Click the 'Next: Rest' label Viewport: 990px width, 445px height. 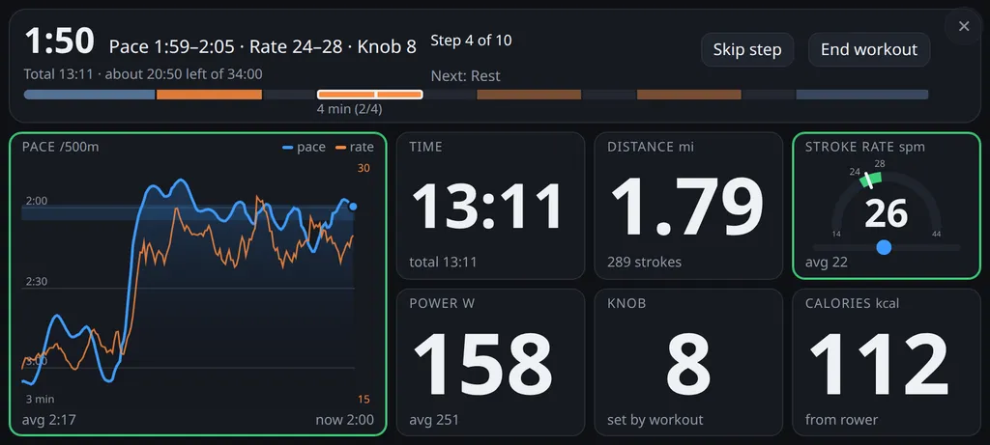tap(465, 76)
